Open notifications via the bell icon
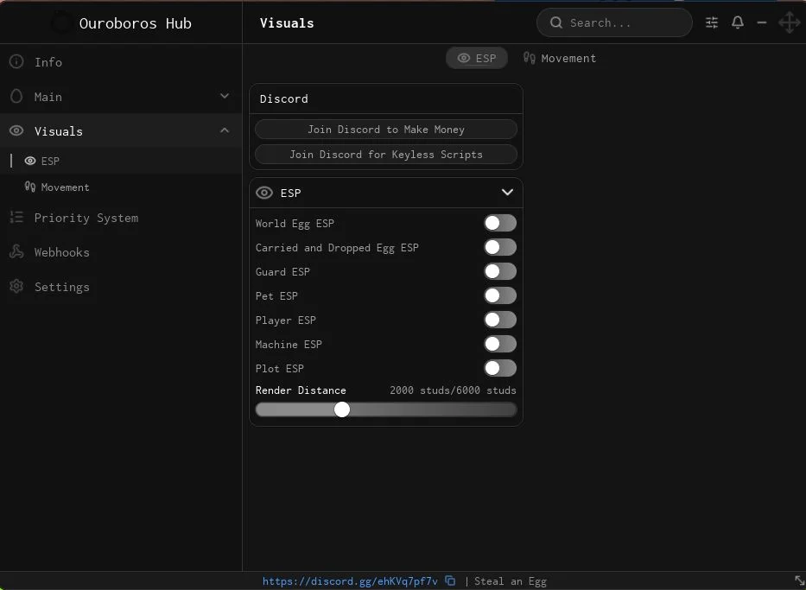Image resolution: width=806 pixels, height=590 pixels. pos(738,22)
